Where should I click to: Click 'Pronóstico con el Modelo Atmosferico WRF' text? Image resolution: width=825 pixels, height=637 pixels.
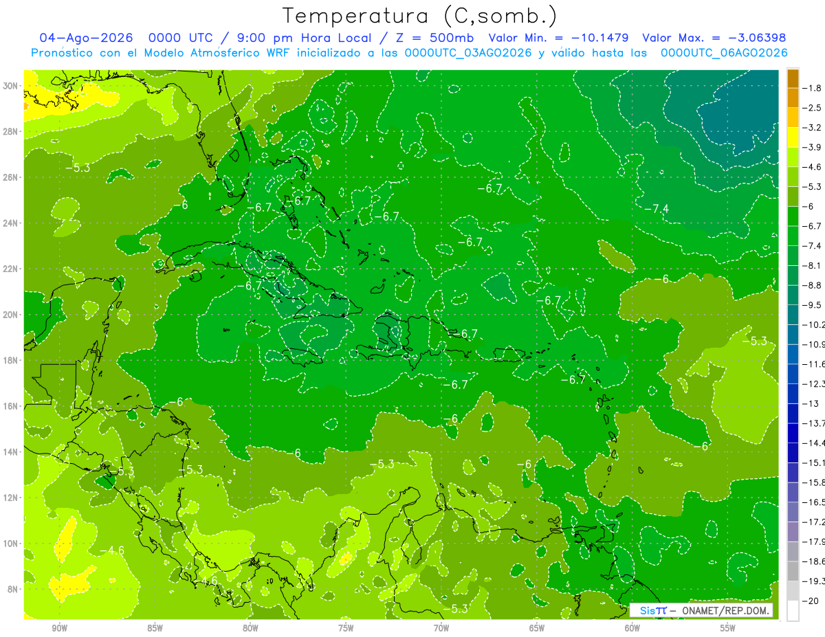click(x=163, y=53)
